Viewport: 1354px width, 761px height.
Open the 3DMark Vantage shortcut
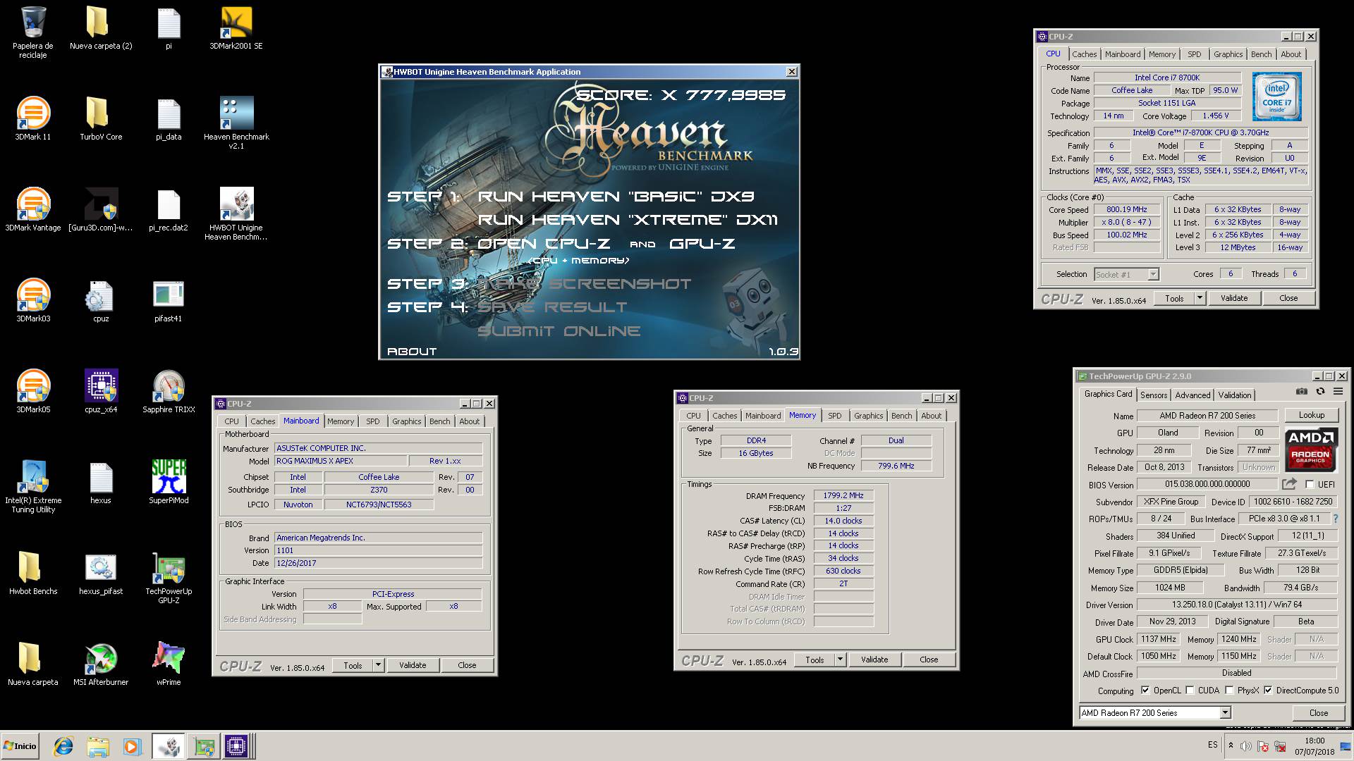[x=33, y=209]
